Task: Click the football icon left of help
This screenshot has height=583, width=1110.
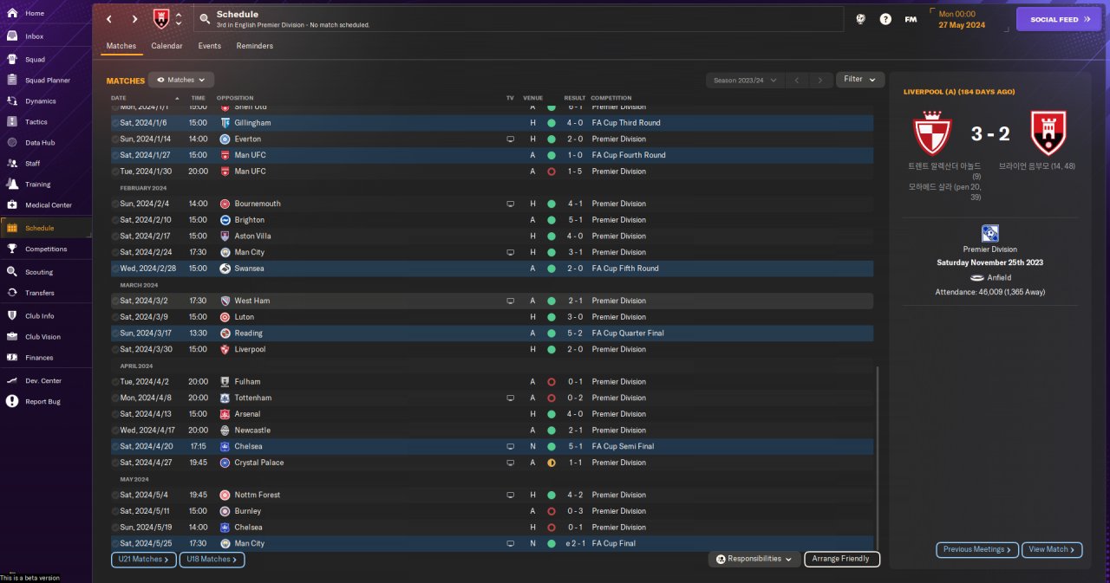Action: point(860,19)
